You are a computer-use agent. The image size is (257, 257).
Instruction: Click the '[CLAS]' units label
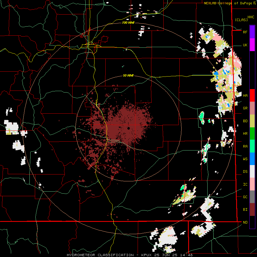[241, 20]
